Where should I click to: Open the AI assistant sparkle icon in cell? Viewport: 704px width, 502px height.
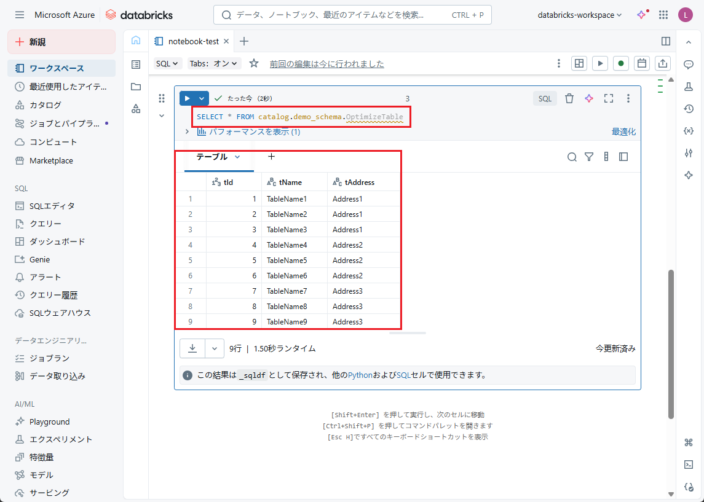tap(589, 98)
